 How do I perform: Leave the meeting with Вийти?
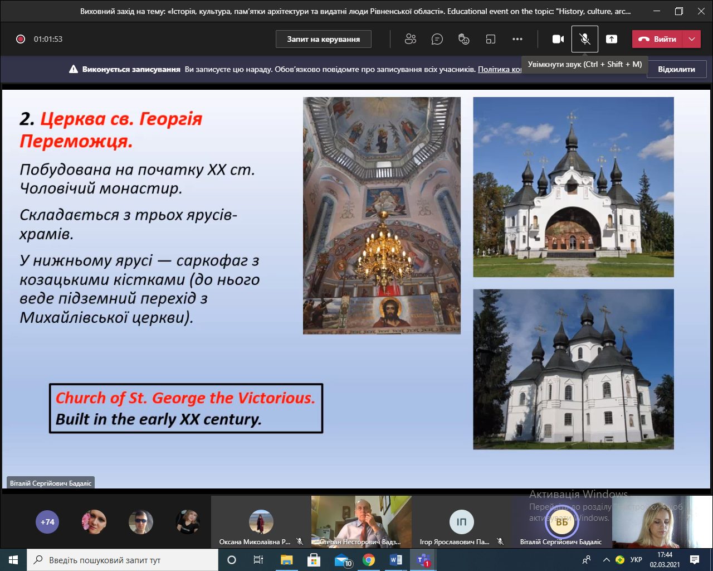[x=657, y=39]
